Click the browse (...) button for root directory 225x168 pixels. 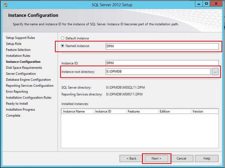click(215, 71)
